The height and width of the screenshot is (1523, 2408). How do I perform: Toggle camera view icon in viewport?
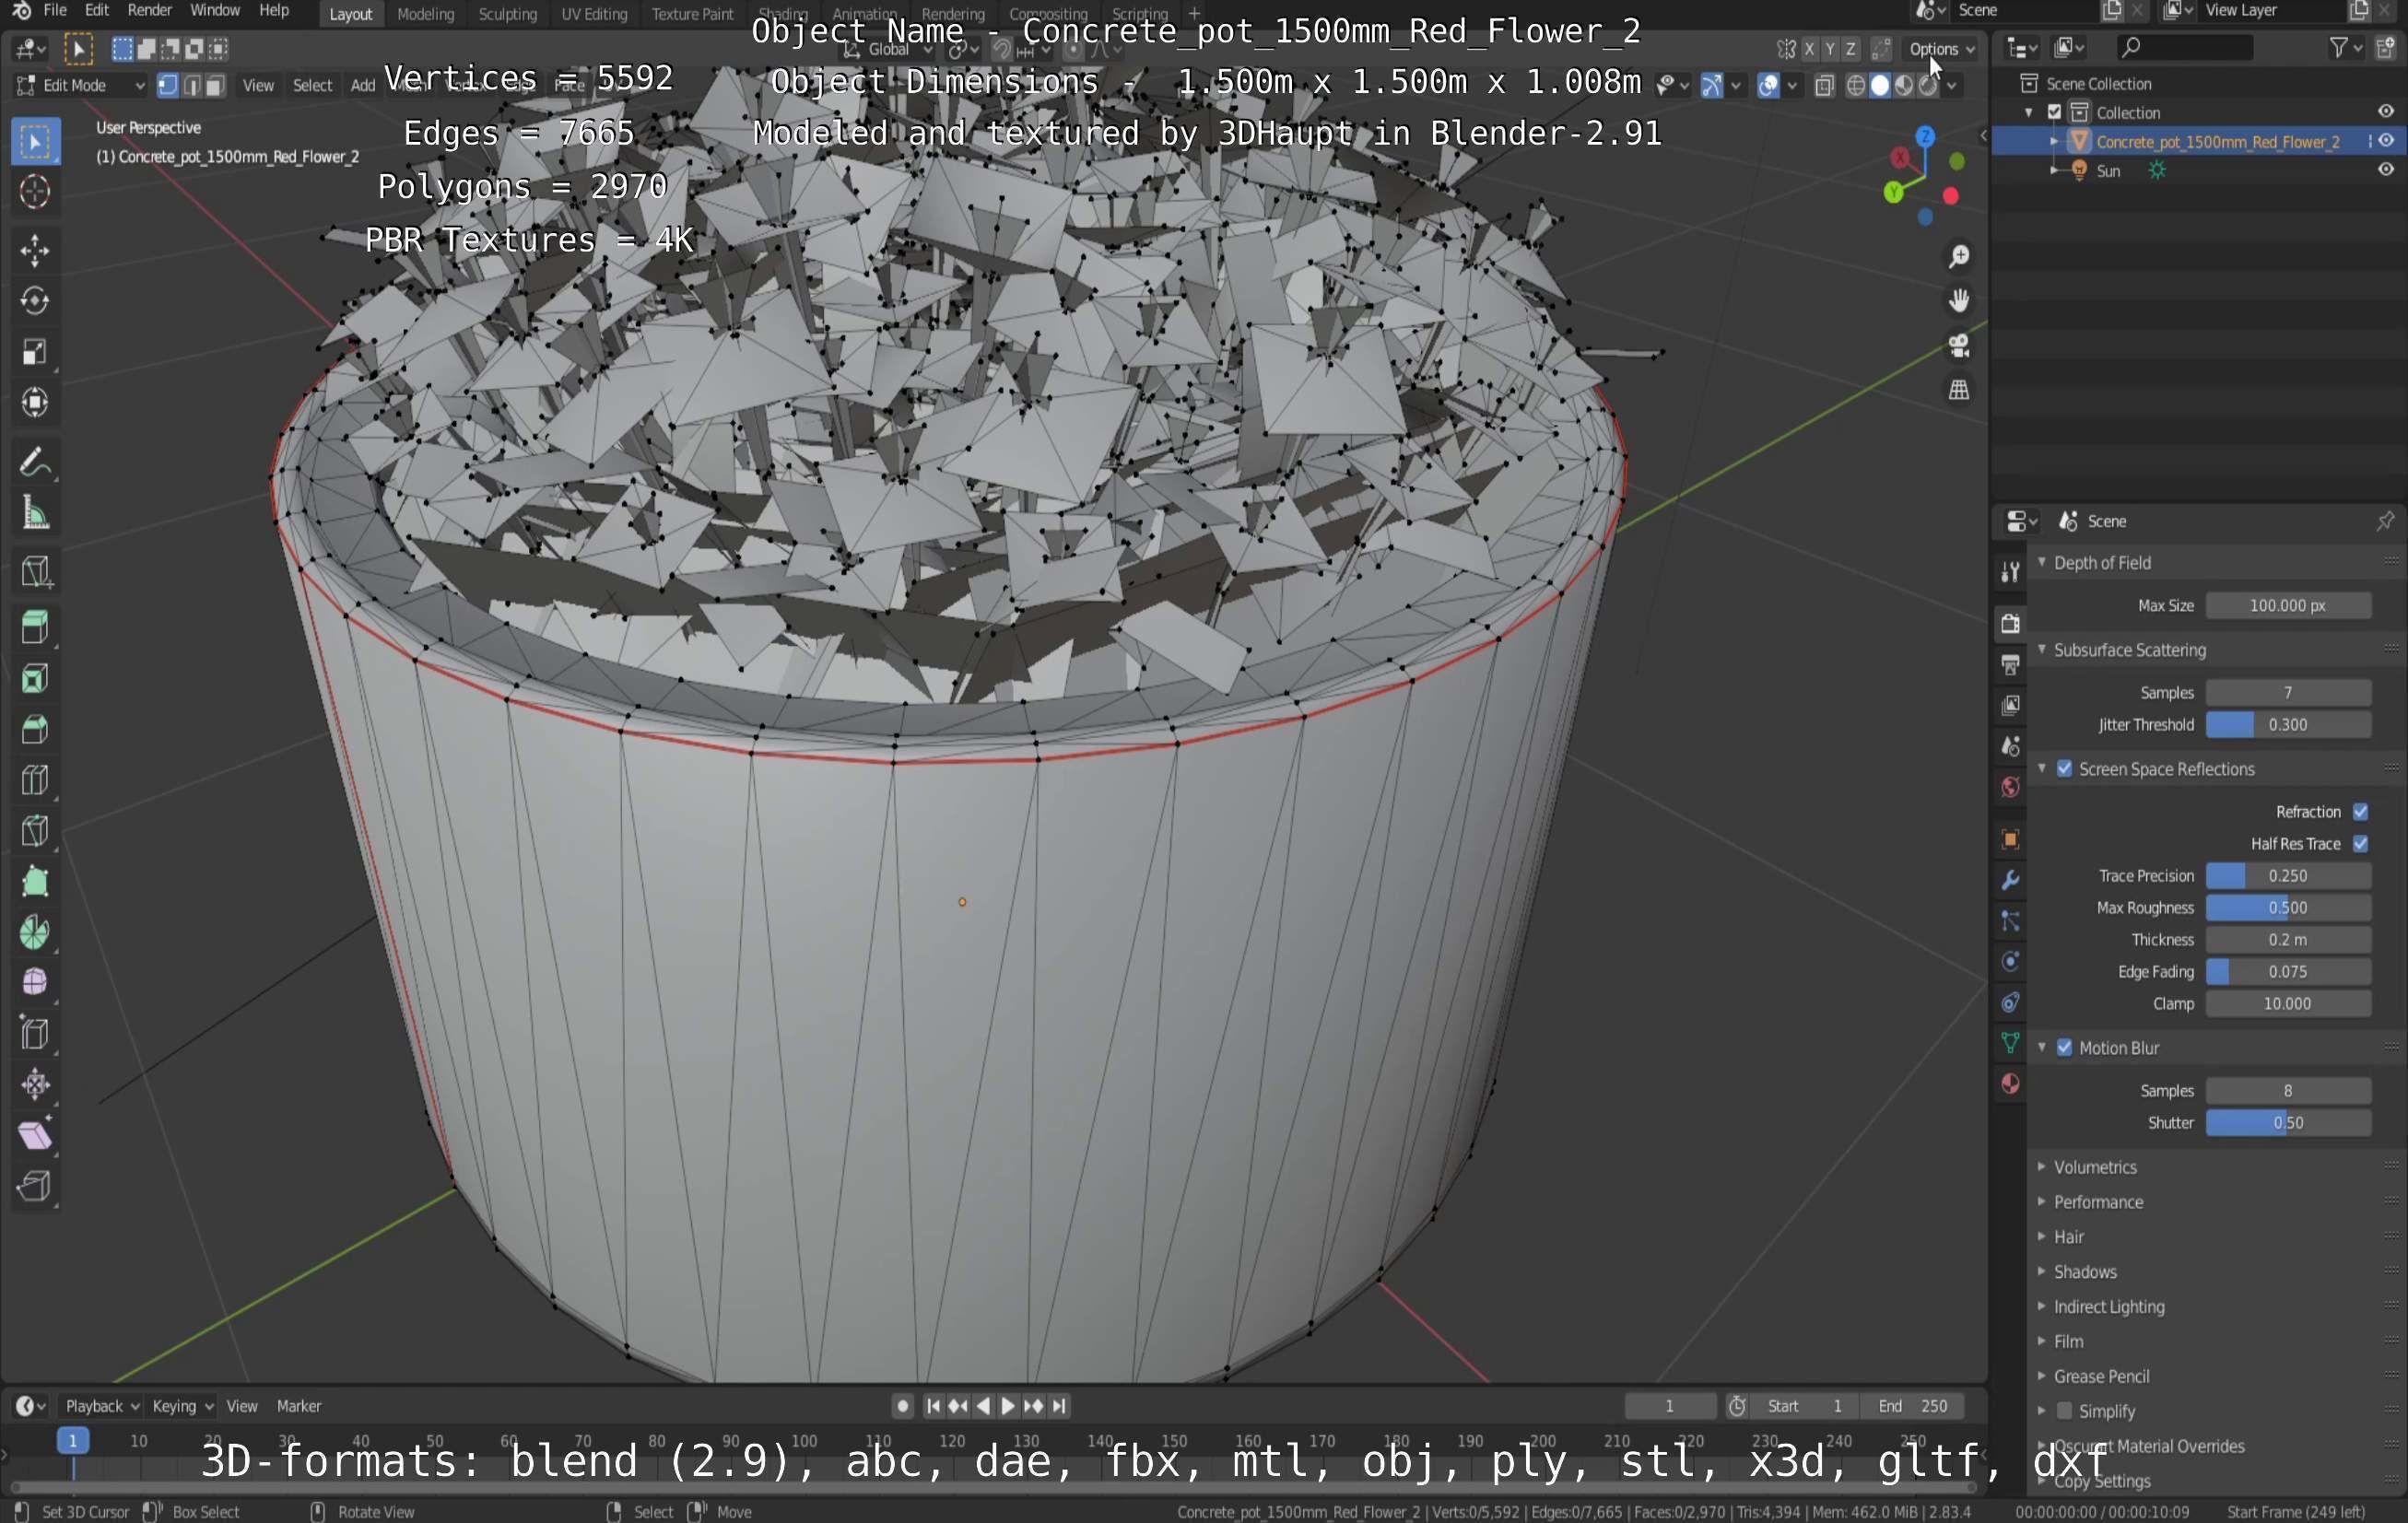pyautogui.click(x=1958, y=346)
